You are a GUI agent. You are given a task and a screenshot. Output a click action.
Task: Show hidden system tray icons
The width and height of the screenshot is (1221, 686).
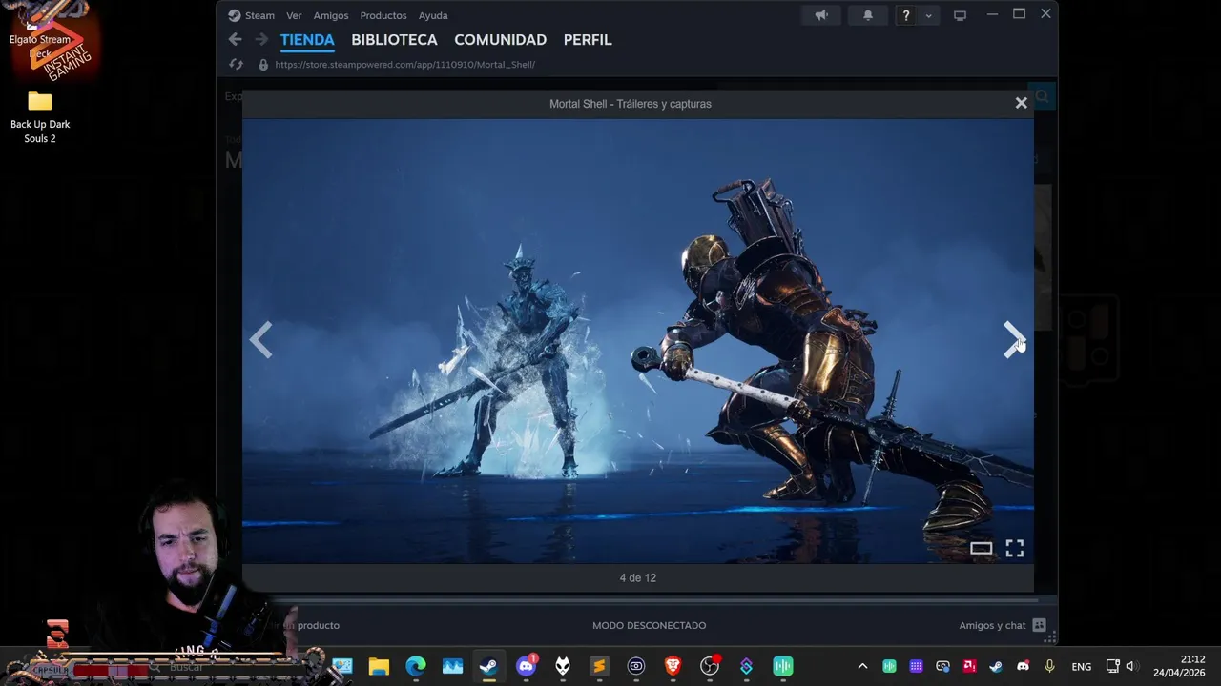click(x=862, y=666)
